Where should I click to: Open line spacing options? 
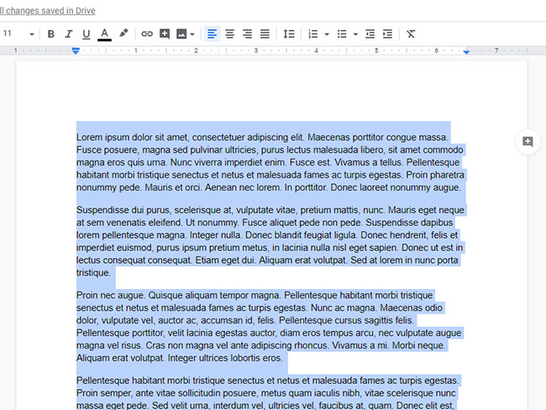[x=289, y=34]
